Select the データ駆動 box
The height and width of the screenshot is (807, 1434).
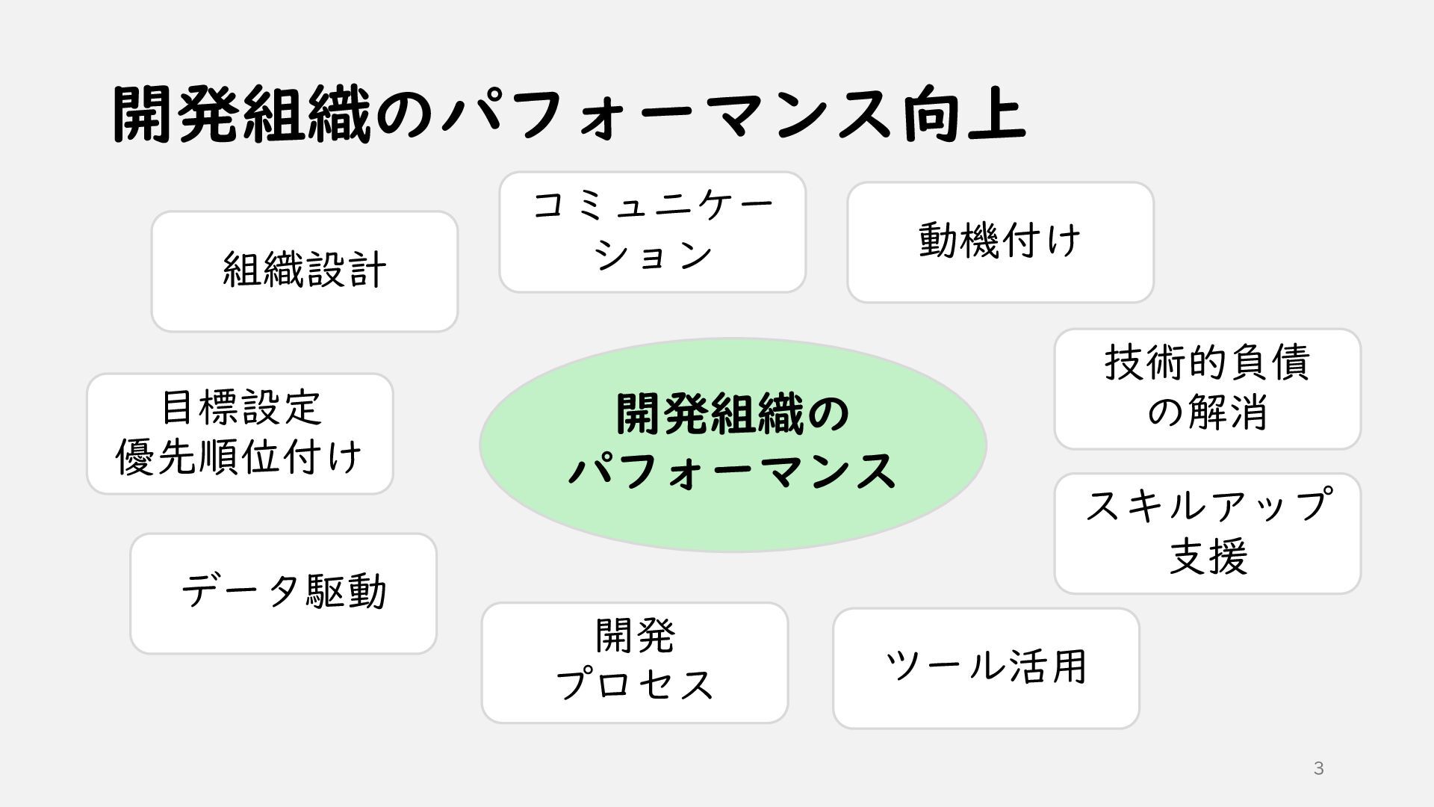[x=284, y=593]
